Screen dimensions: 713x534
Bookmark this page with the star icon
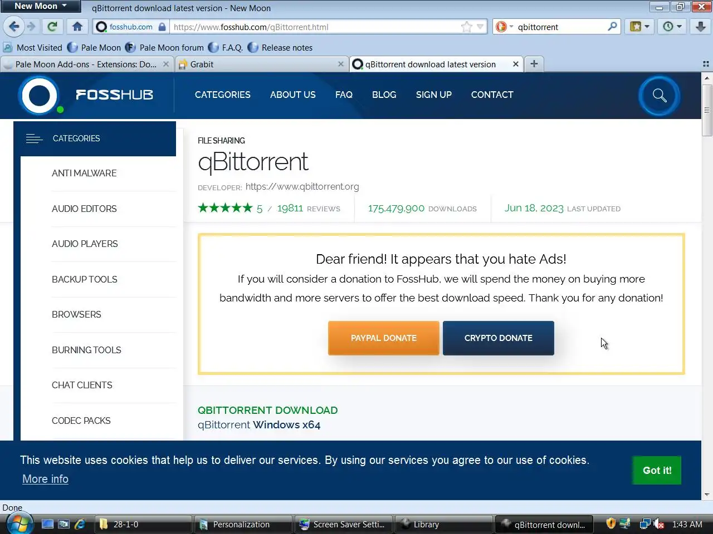[x=467, y=27]
